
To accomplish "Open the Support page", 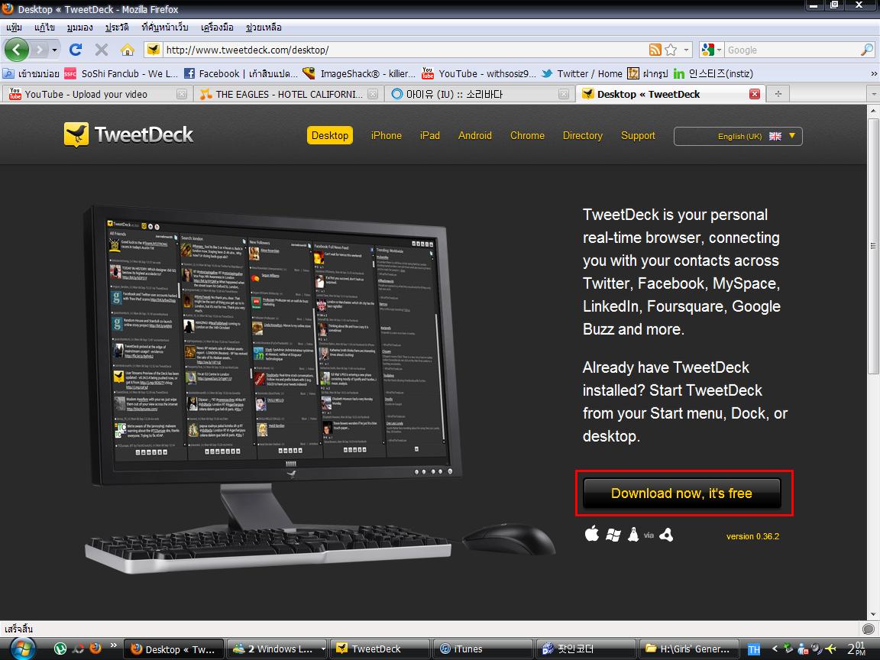I will point(638,135).
